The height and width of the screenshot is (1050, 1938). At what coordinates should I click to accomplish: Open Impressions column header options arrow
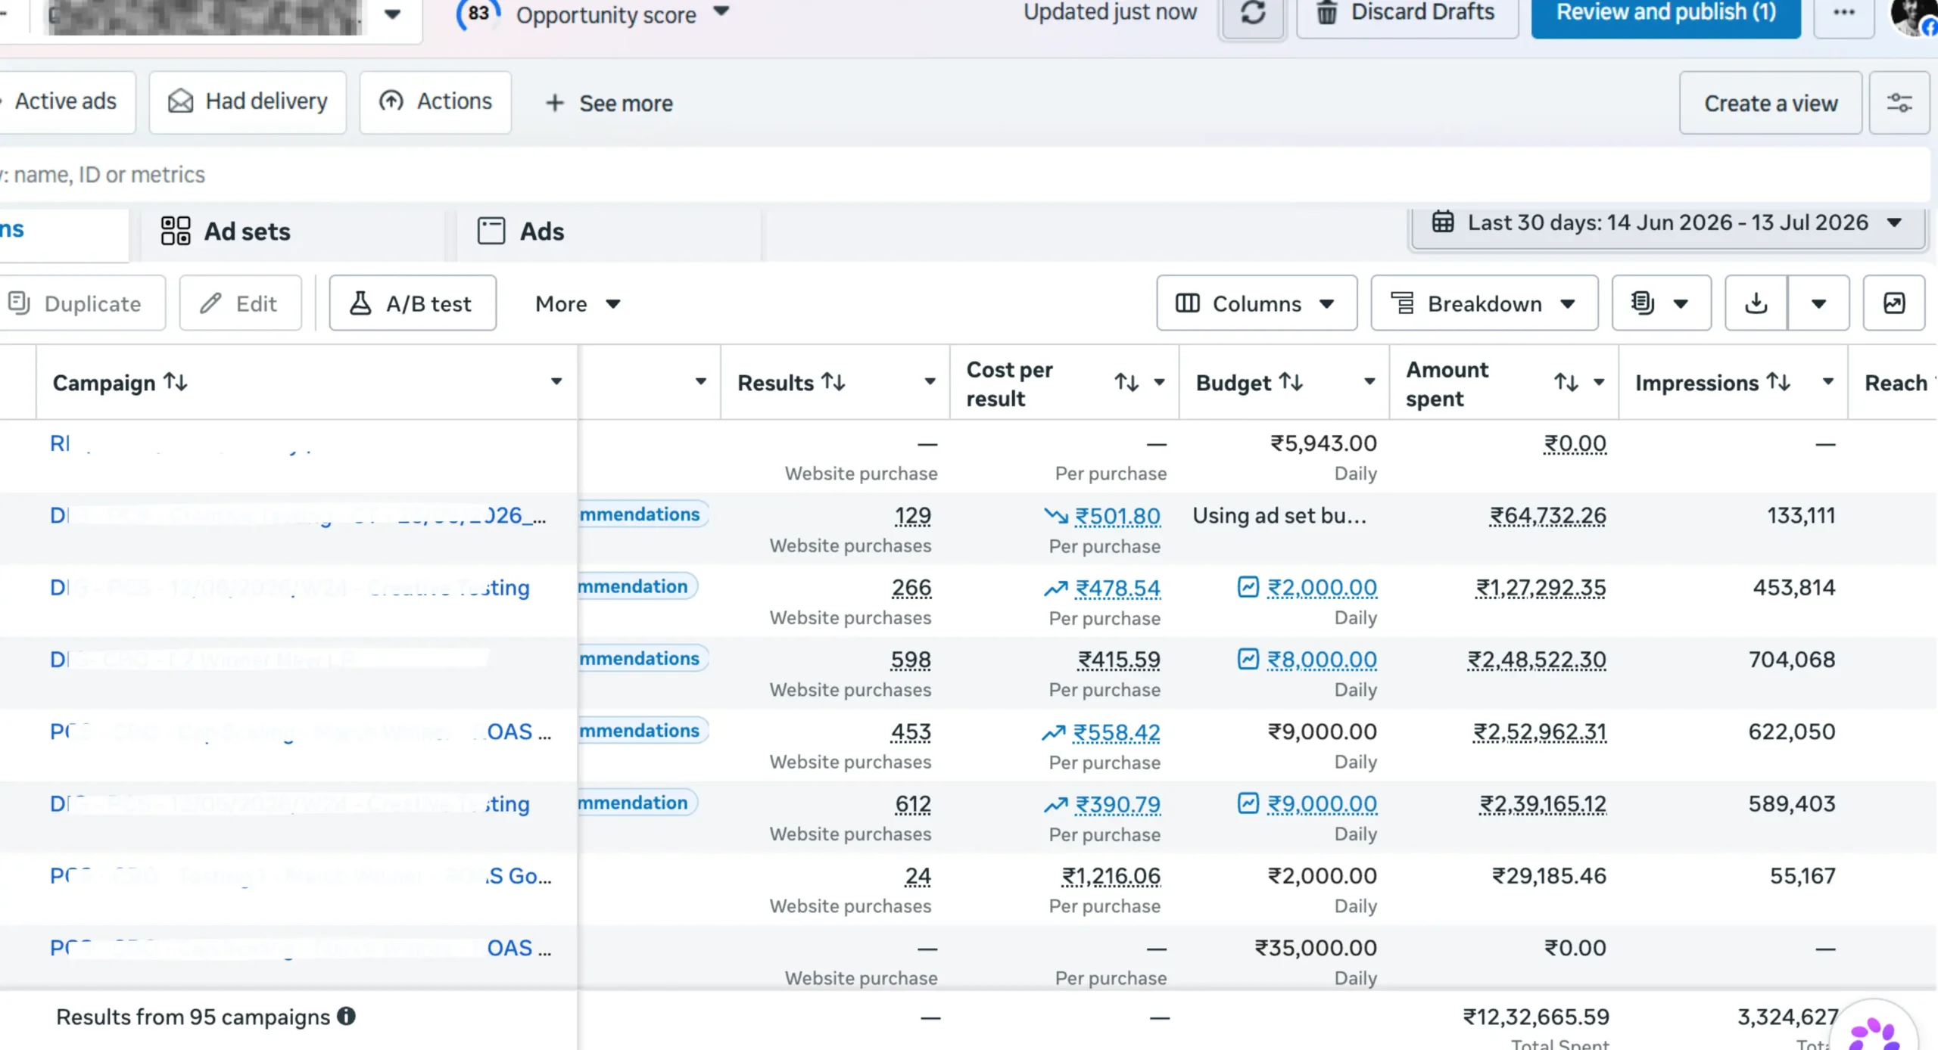[x=1828, y=381]
